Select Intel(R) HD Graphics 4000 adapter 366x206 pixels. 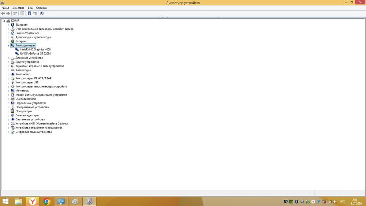point(35,49)
